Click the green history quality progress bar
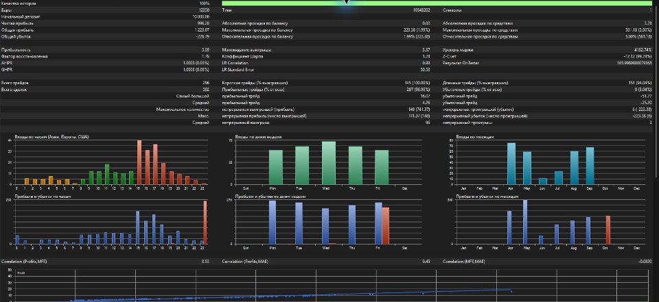This screenshot has width=659, height=302. pyautogui.click(x=437, y=3)
